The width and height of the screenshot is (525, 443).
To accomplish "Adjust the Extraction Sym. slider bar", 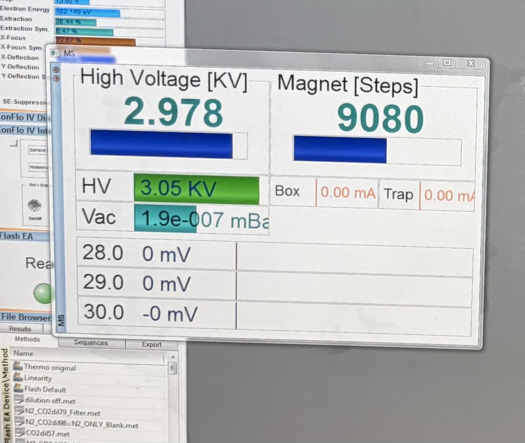I will tap(110, 32).
